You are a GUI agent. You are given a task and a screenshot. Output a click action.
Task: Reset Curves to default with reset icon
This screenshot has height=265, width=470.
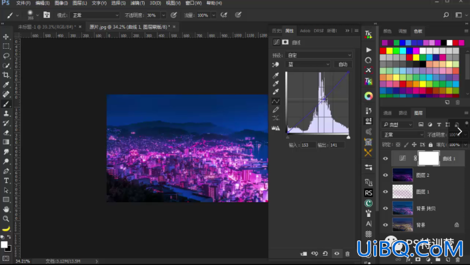[325, 254]
